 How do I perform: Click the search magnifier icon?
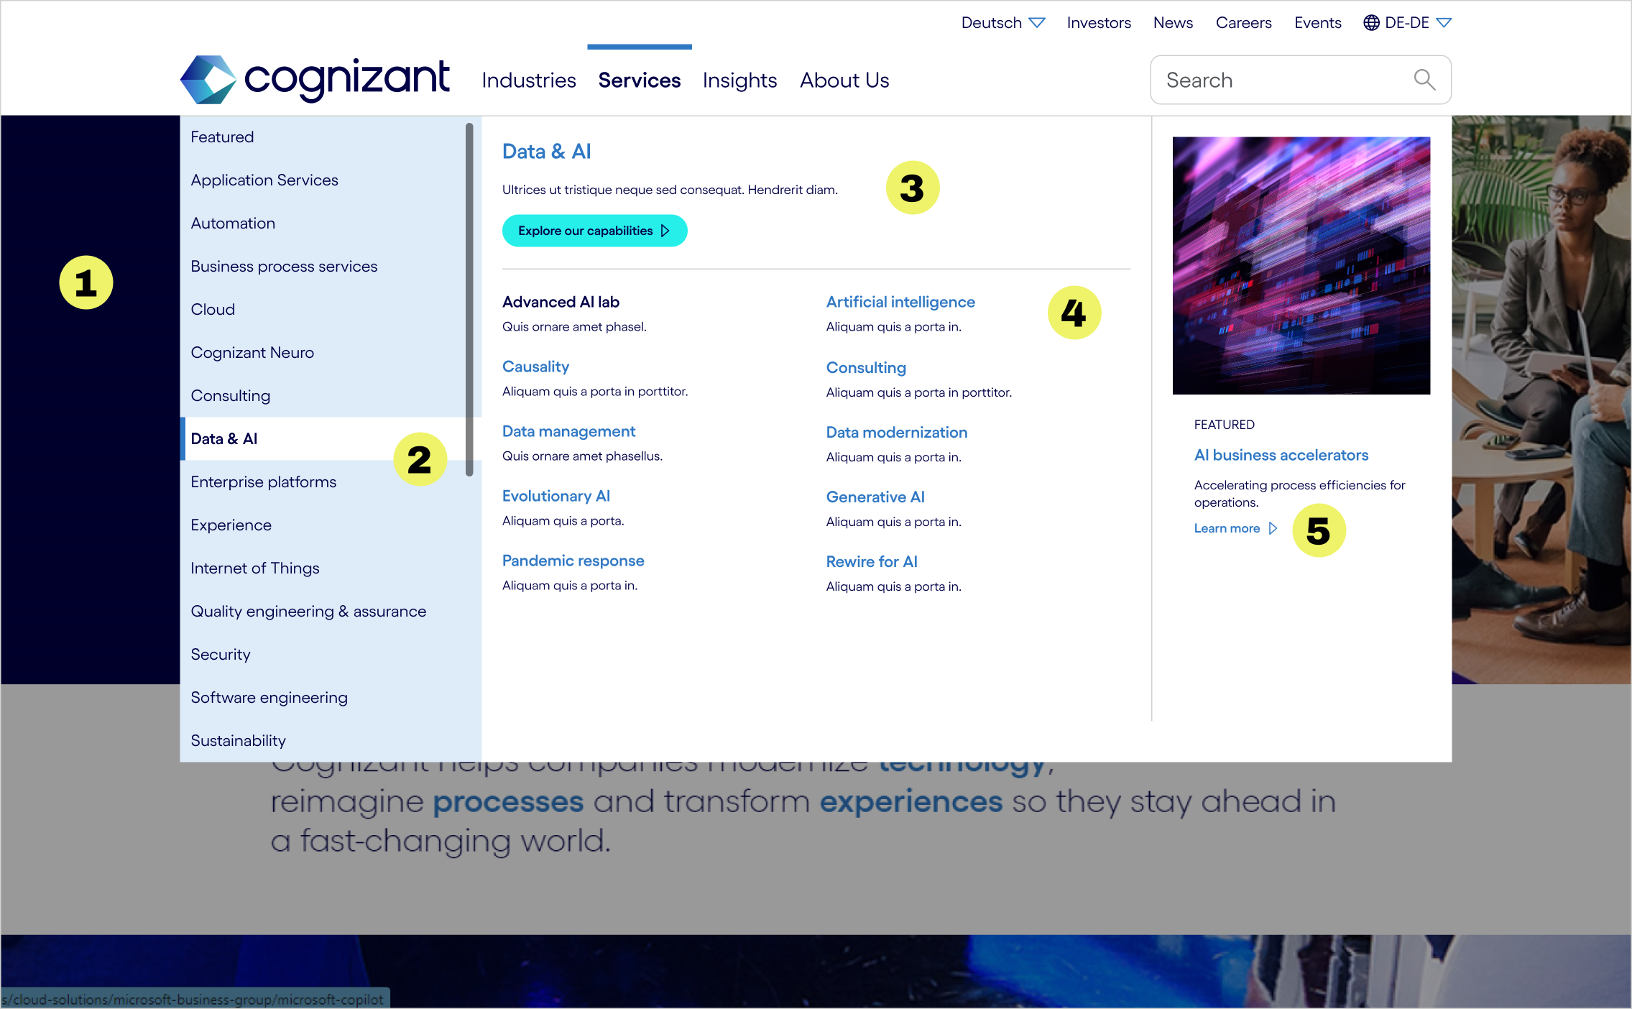[1424, 80]
